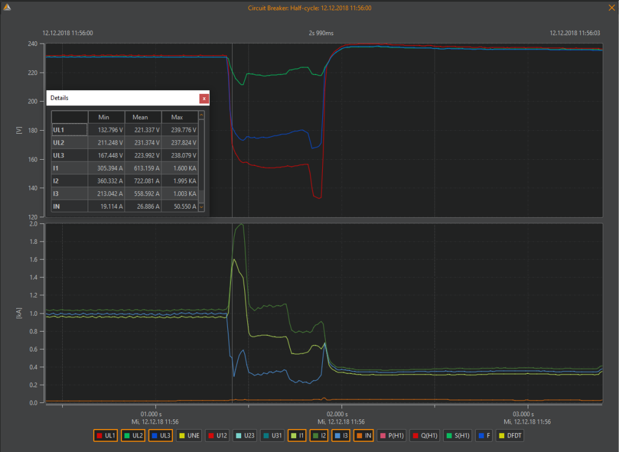The width and height of the screenshot is (619, 452).
Task: Hide the I1 current trace
Action: click(297, 436)
